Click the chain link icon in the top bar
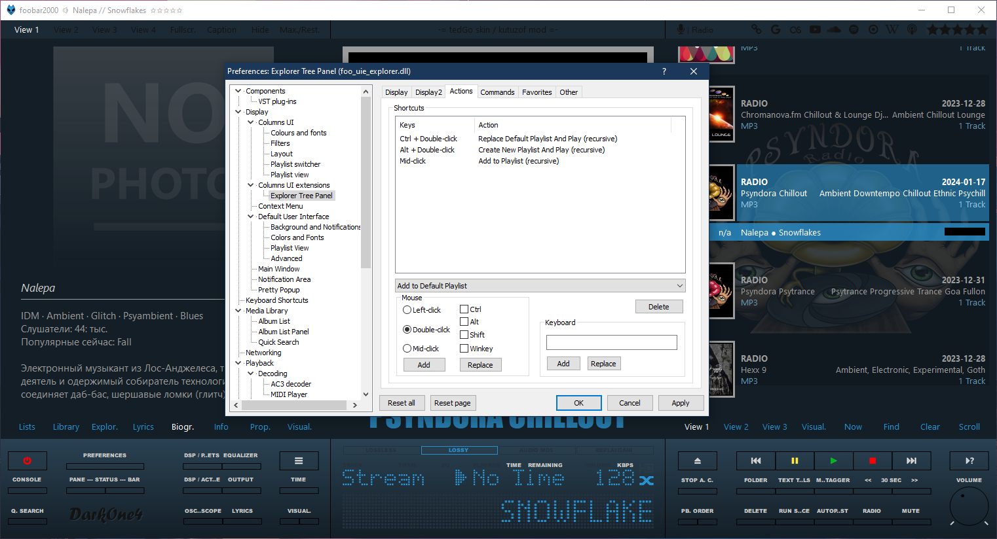Viewport: 997px width, 539px height. coord(757,29)
